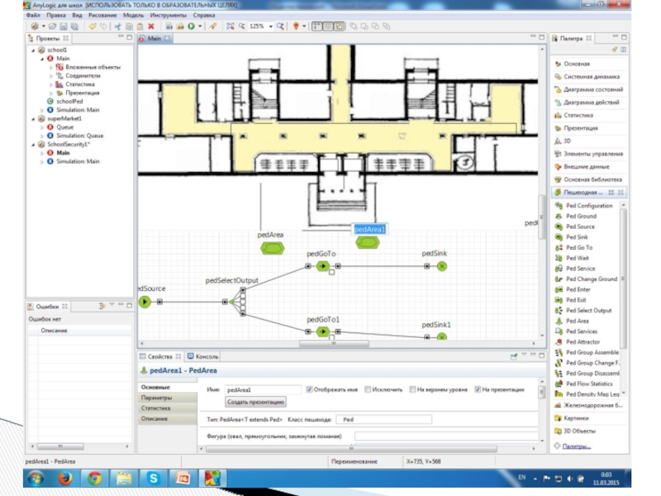Select Ped Area palette element
The width and height of the screenshot is (661, 496).
[577, 321]
